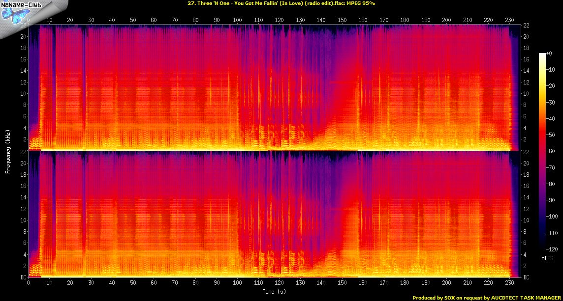This screenshot has width=563, height=301.
Task: Click the NoNaMe-Club butterfly logo
Action: [x=14, y=15]
